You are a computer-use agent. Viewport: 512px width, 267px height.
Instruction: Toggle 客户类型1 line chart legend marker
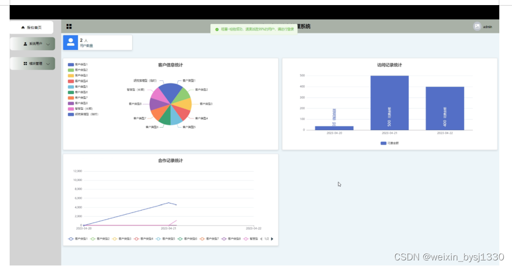click(x=71, y=239)
